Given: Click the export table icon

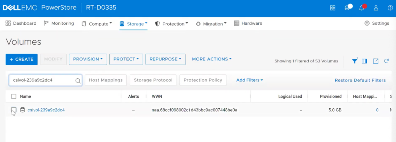Looking at the screenshot, I should click(376, 61).
